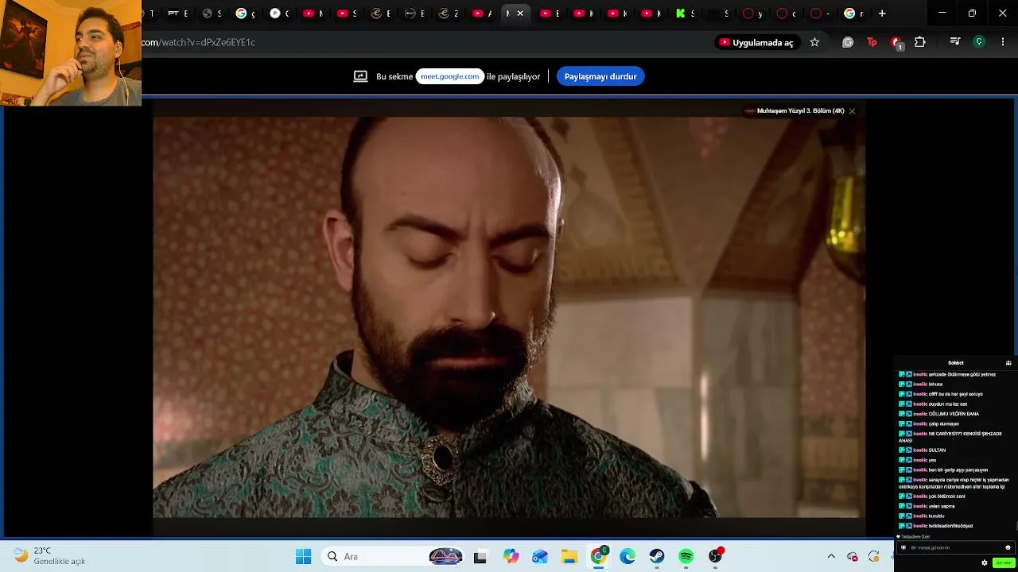
Task: Click the Muhteşem Yüzyıl video frame
Action: click(509, 318)
